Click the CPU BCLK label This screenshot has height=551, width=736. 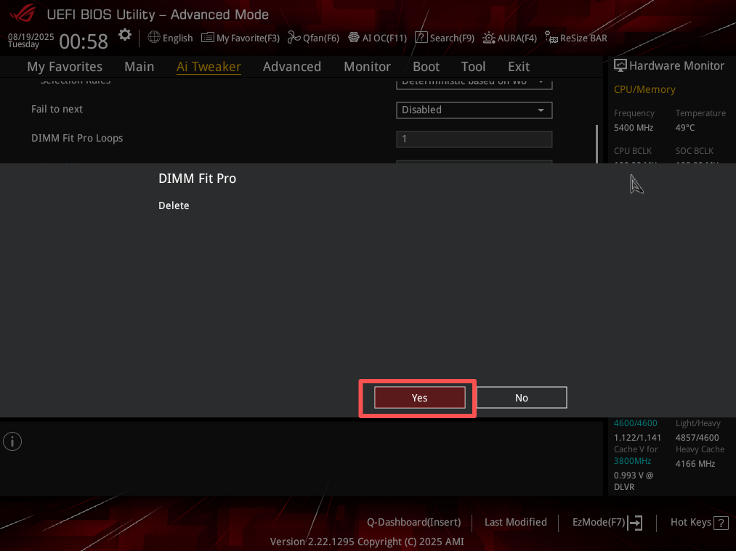[x=633, y=151]
